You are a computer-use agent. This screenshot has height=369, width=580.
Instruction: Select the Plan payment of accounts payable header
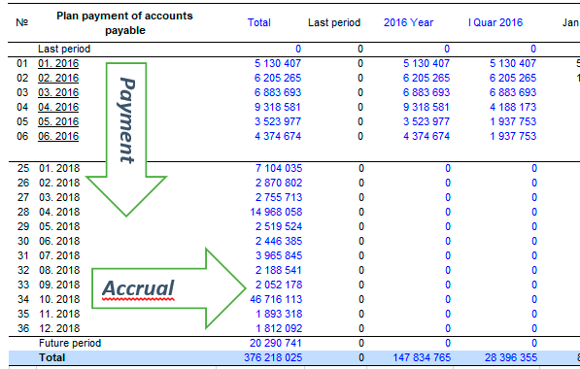point(124,23)
